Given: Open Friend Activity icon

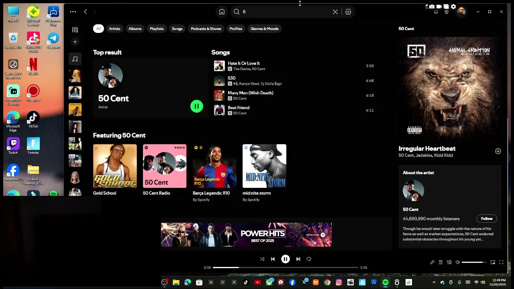Looking at the screenshot, I should [447, 12].
